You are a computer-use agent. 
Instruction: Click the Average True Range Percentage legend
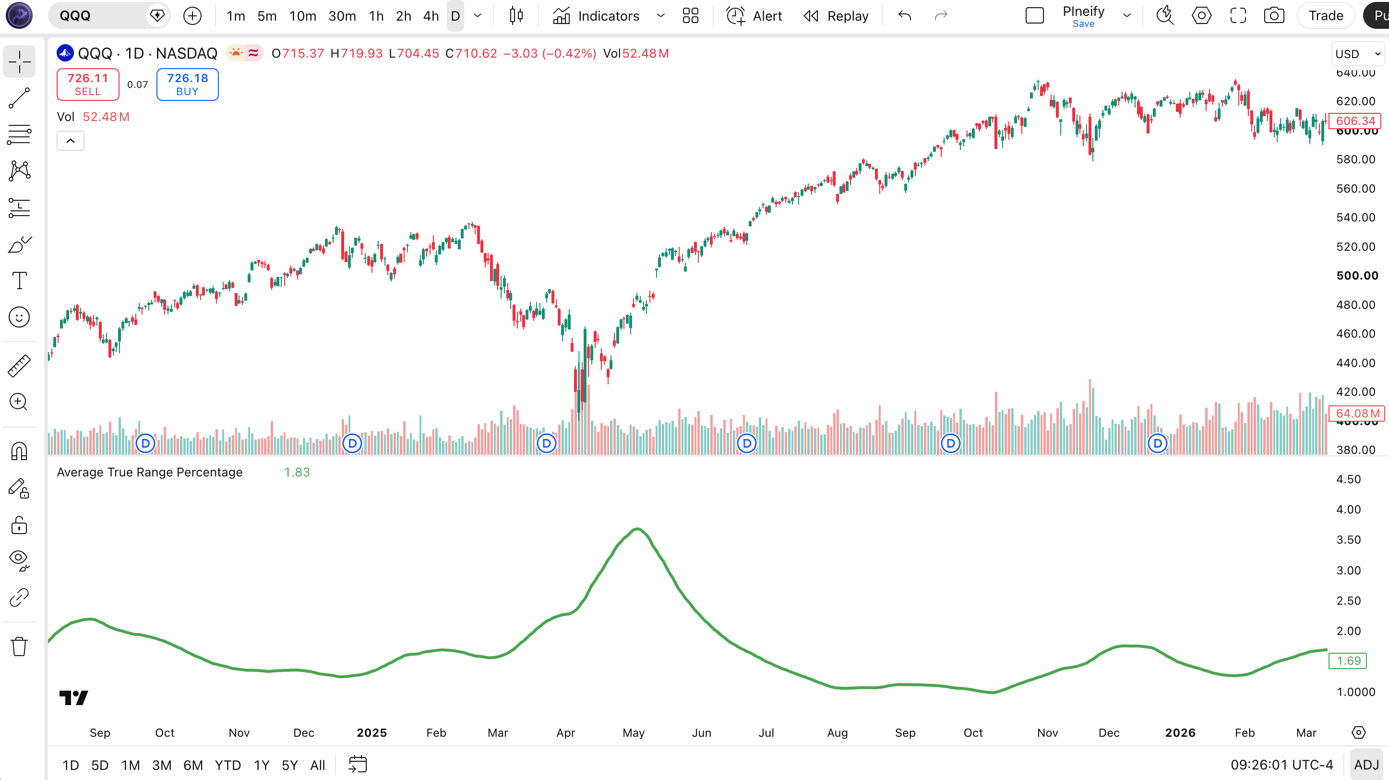pos(149,473)
